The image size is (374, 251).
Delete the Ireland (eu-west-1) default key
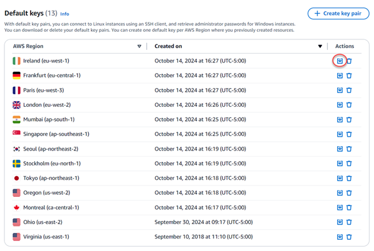[349, 61]
